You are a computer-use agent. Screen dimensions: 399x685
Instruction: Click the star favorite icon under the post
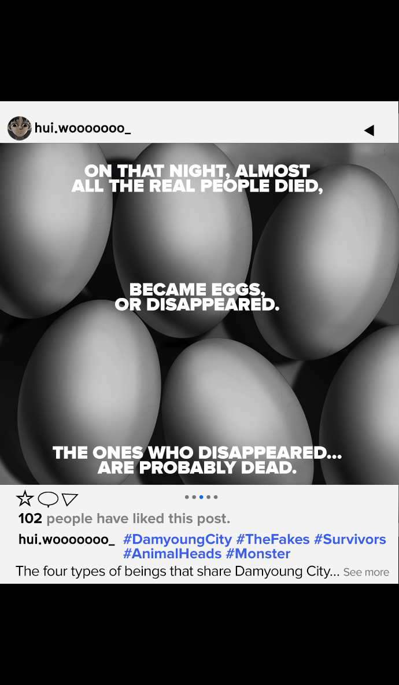pyautogui.click(x=25, y=499)
